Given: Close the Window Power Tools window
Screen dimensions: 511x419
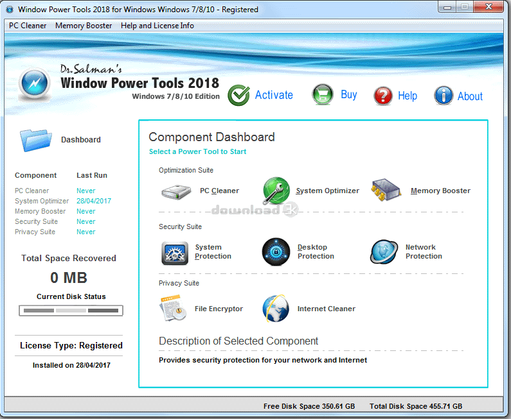Looking at the screenshot, I should point(489,7).
